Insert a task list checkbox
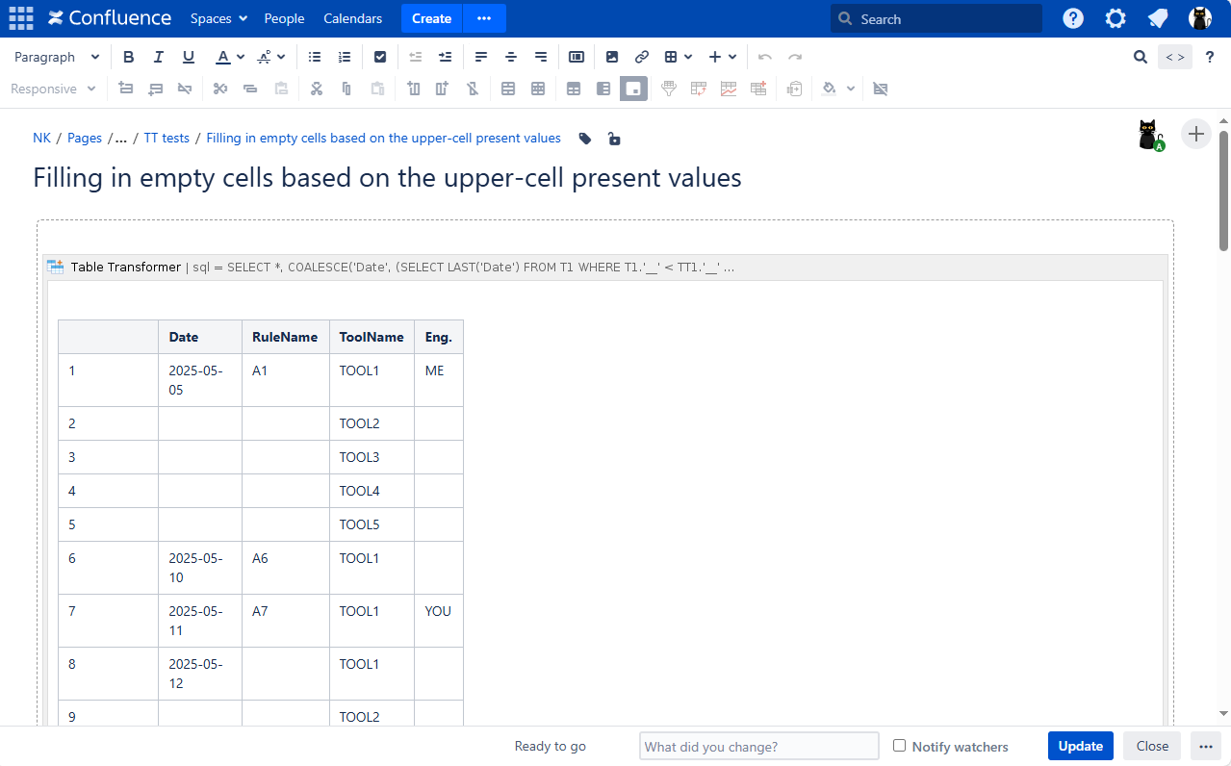Screen dimensions: 1231x766 tap(380, 58)
